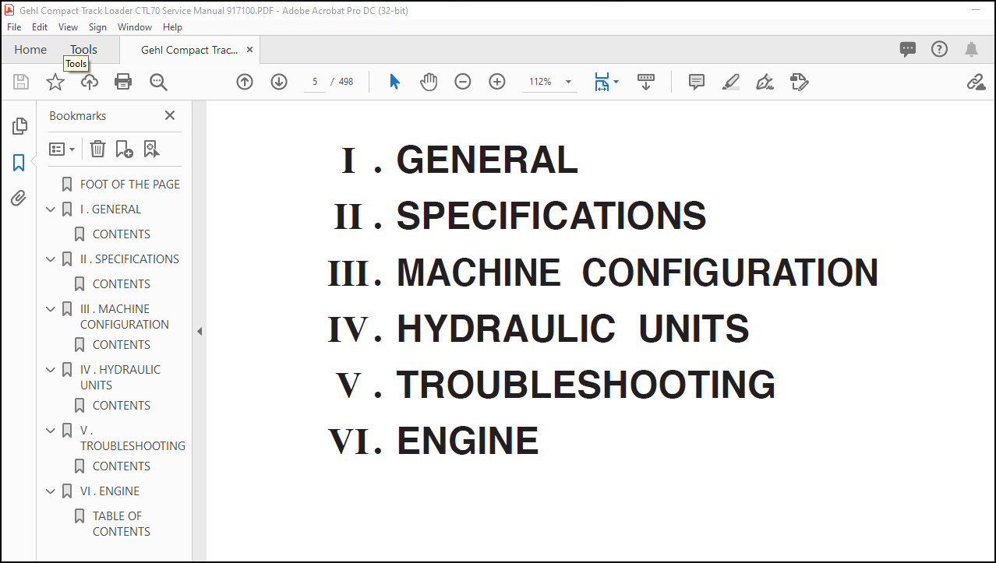Open TABLE OF CONTENTS under VI . ENGINE
Image resolution: width=996 pixels, height=563 pixels.
tap(122, 524)
